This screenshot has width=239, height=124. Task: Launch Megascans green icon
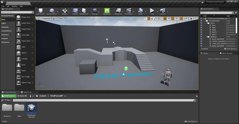(107, 11)
